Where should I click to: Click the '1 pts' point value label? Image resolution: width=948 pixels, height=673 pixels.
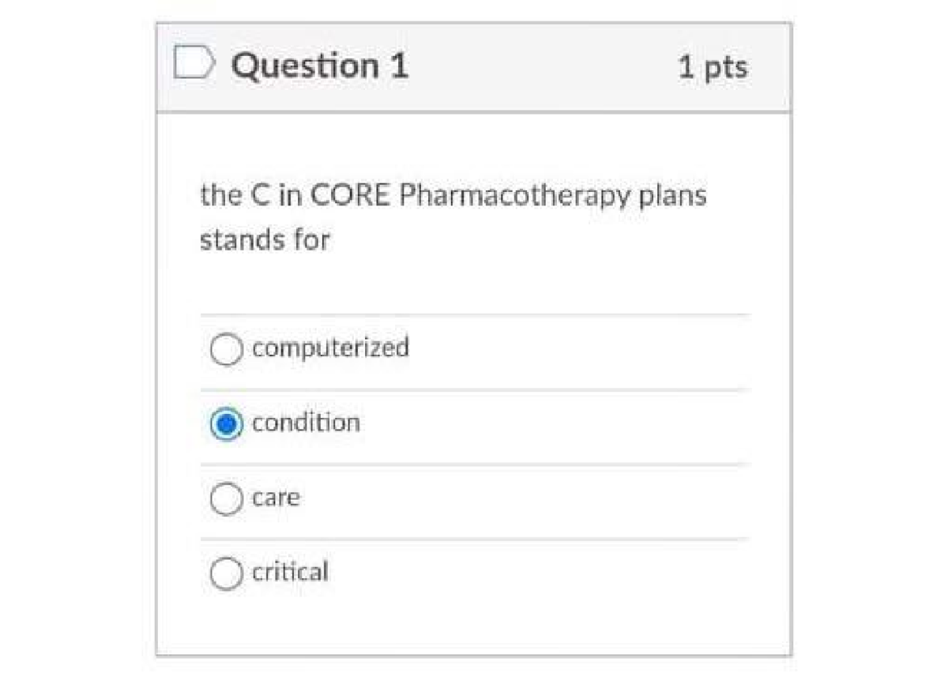[713, 67]
